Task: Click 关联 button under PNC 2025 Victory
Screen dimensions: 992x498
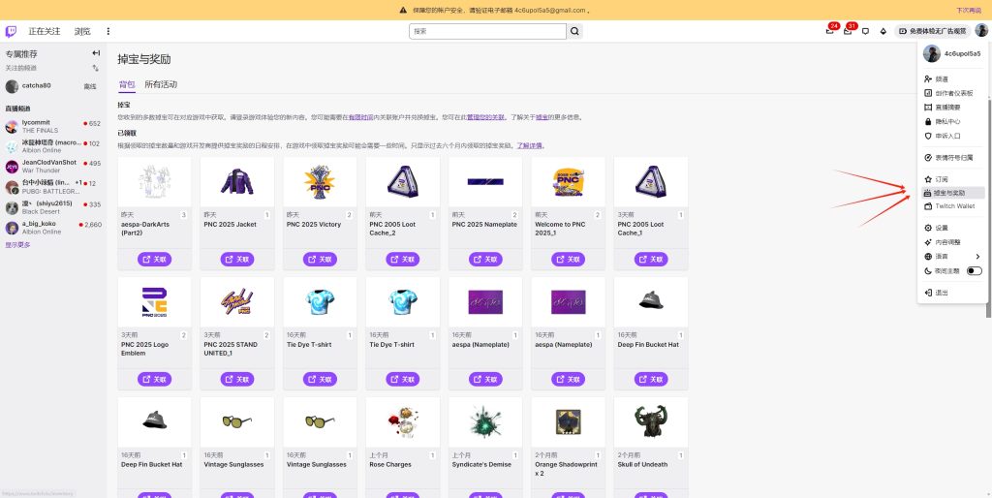Action: pyautogui.click(x=320, y=260)
